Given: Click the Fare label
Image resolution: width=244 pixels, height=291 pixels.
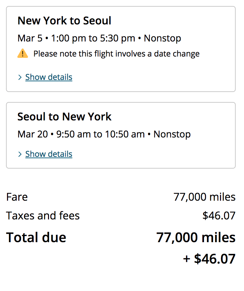Looking at the screenshot, I should (x=17, y=197).
